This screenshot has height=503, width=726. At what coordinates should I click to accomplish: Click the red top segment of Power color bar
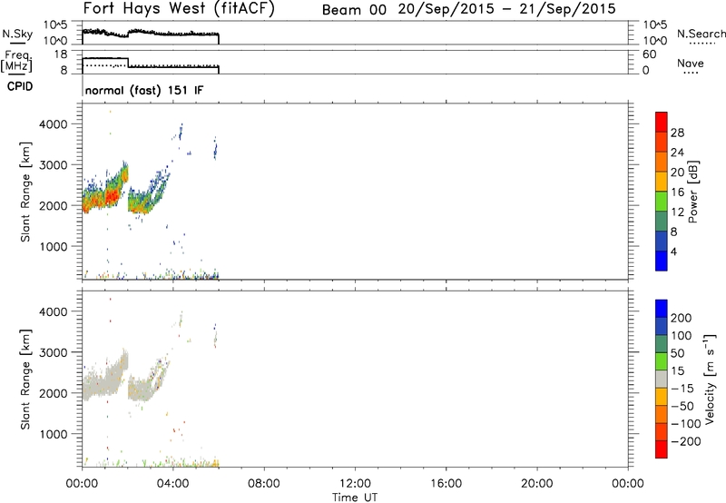pyautogui.click(x=662, y=122)
